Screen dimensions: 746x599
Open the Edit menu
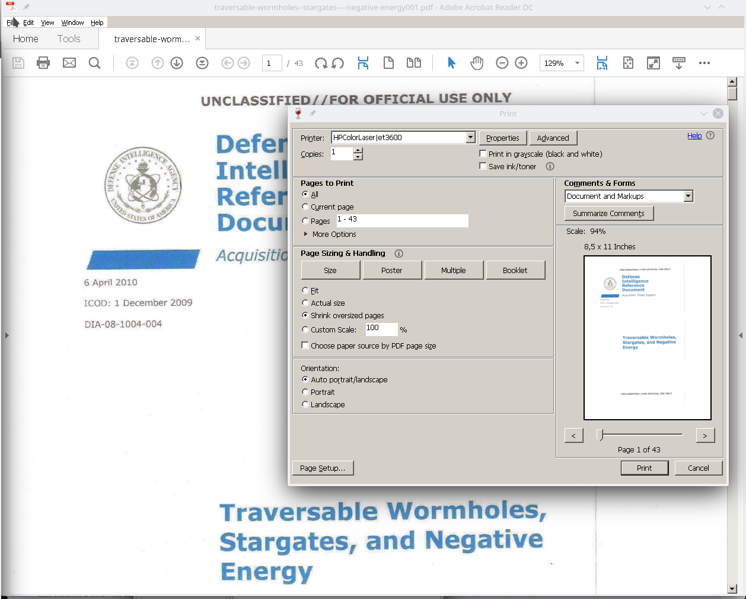click(x=28, y=23)
